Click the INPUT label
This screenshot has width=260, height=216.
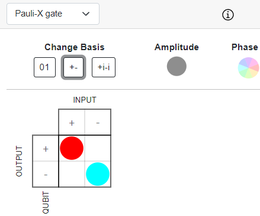coord(85,100)
